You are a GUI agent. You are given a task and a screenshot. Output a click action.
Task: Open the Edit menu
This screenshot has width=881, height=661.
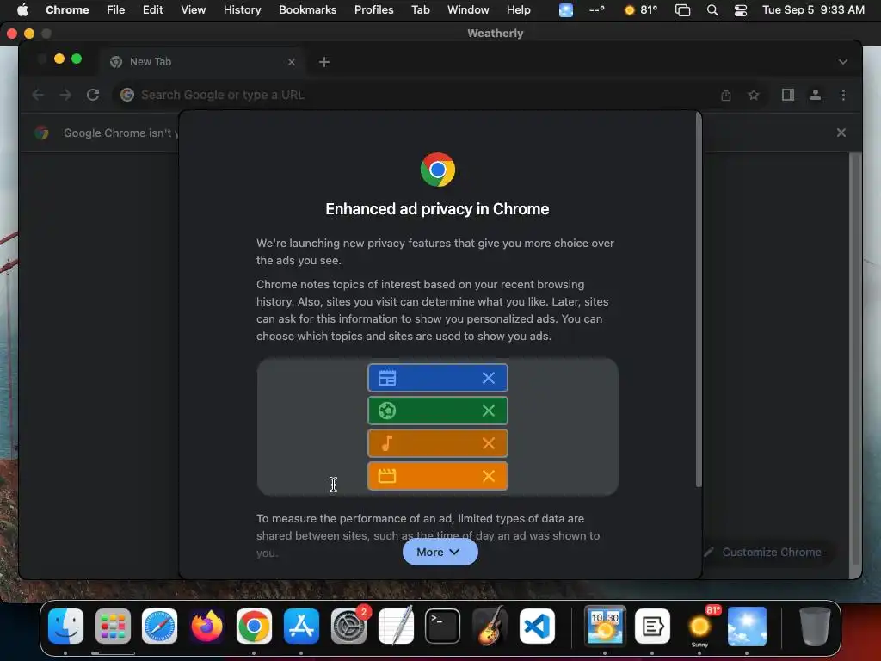(153, 9)
